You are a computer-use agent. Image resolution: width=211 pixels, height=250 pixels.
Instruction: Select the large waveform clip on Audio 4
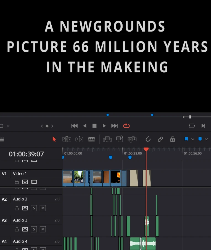coord(143,244)
